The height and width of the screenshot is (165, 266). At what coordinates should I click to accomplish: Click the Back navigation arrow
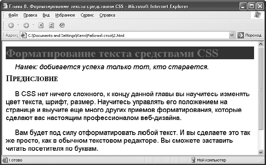coord(11,25)
